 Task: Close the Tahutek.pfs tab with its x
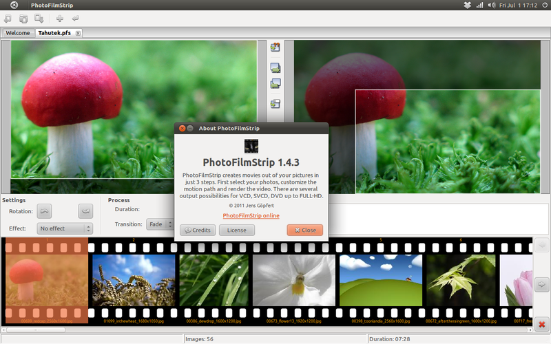(x=78, y=33)
